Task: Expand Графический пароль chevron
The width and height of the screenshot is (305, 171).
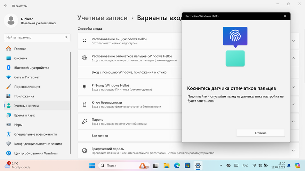Action: (293, 151)
